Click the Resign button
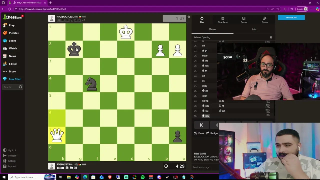Viewport: 320px width, 180px height. (x=212, y=133)
